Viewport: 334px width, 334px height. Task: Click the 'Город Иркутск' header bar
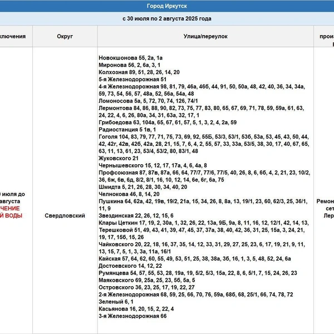167,6
